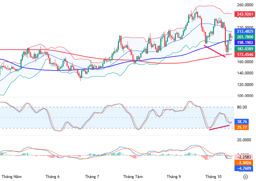Screen dimensions: 256x181
Task: Select the red 173.4546 price label
Action: [245, 54]
